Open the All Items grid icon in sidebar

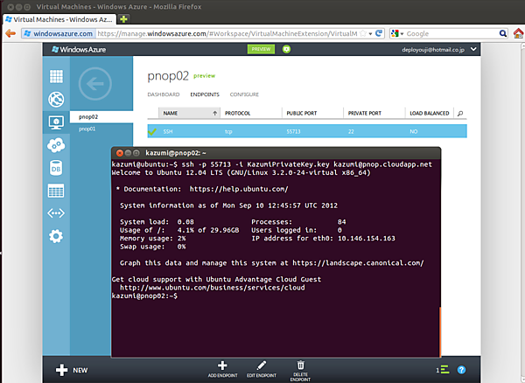click(x=56, y=76)
